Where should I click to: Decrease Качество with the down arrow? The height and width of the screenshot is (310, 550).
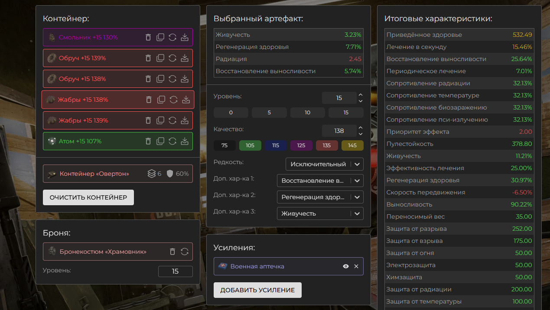(361, 134)
